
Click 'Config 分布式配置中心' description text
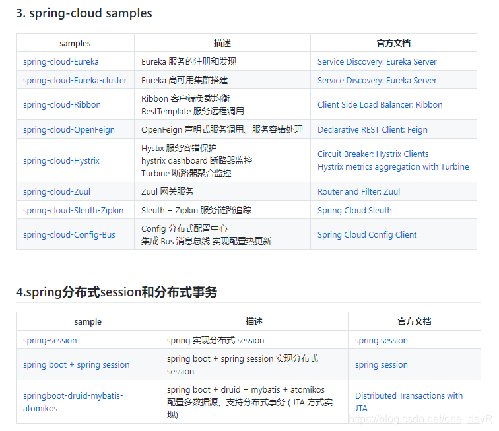click(184, 229)
